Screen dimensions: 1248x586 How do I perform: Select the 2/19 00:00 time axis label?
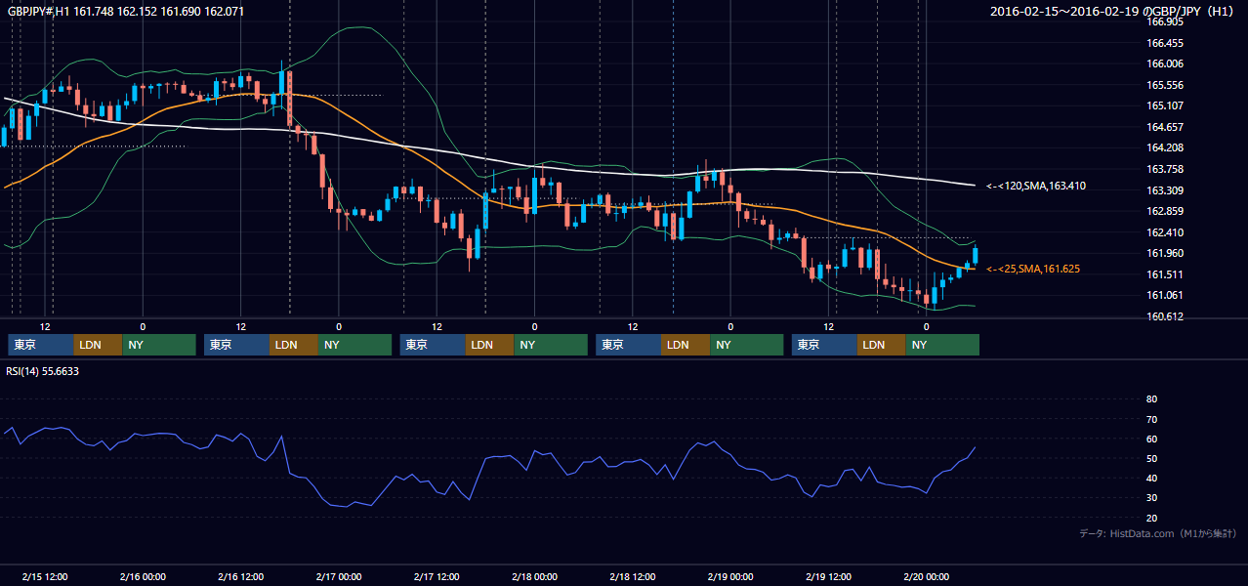pos(730,576)
